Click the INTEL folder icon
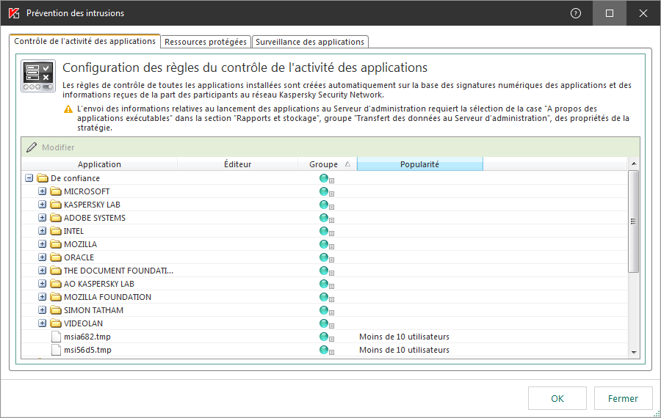Screen dimensions: 661x418 [x=56, y=231]
